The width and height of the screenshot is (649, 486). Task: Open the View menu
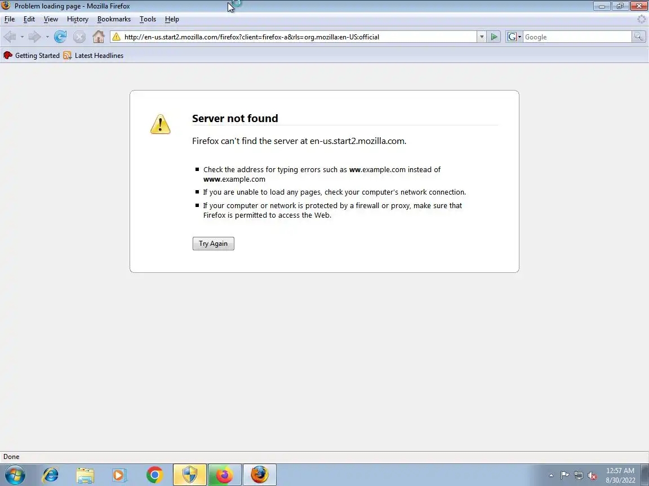pos(51,19)
